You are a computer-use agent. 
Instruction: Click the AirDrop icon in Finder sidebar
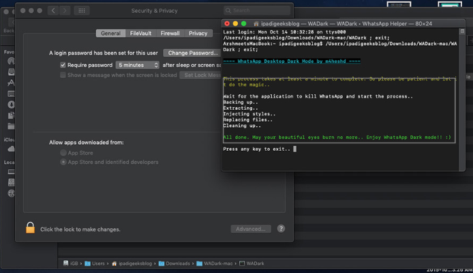11,61
